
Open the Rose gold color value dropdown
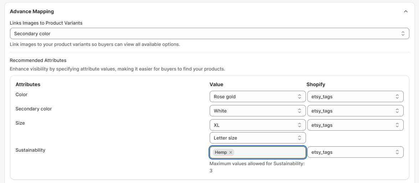257,96
